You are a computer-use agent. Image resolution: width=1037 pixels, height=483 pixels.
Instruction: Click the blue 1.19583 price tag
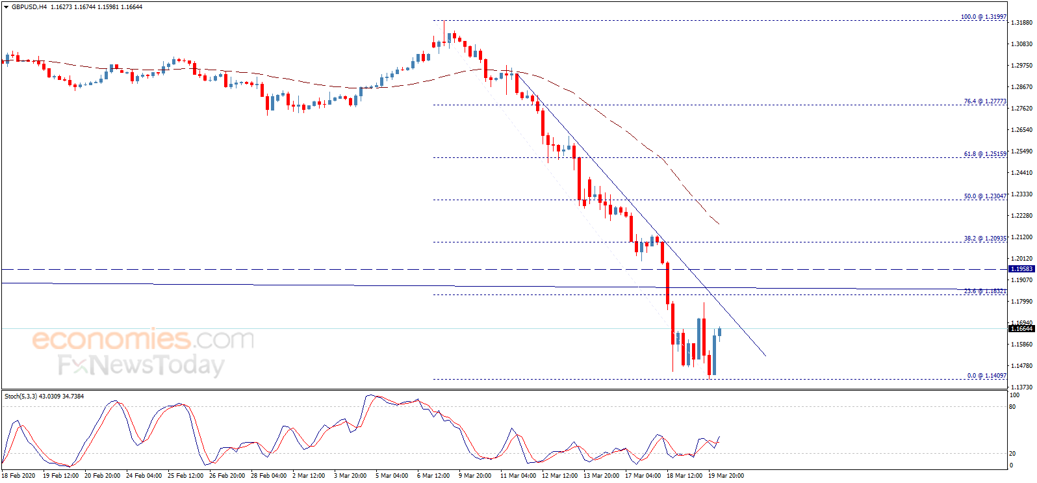point(1021,269)
